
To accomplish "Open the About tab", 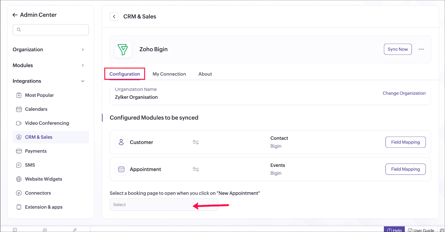I will click(205, 74).
